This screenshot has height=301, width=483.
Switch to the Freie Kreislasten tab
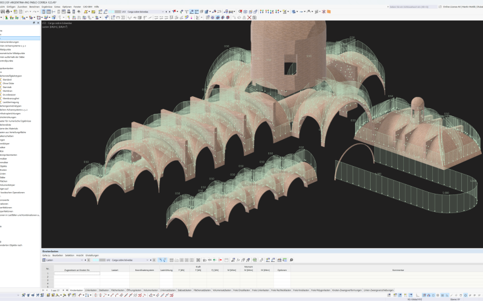coord(301,290)
